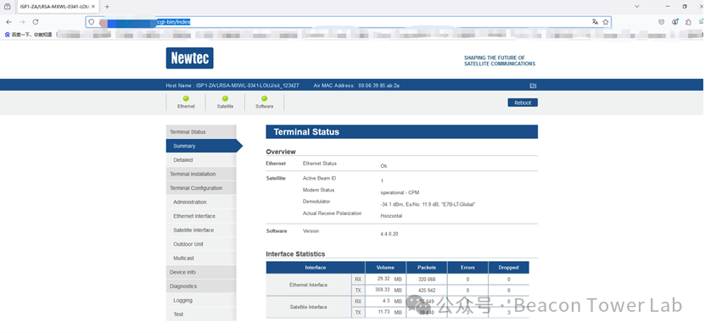Open Terminal Configuration section

click(201, 188)
